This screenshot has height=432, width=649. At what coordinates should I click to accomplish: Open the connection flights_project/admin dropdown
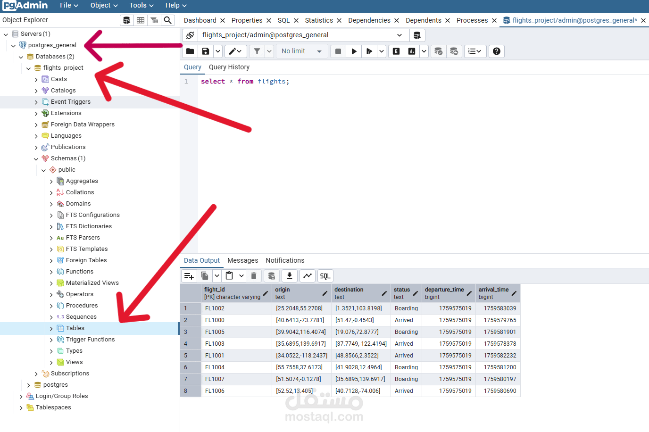[303, 35]
